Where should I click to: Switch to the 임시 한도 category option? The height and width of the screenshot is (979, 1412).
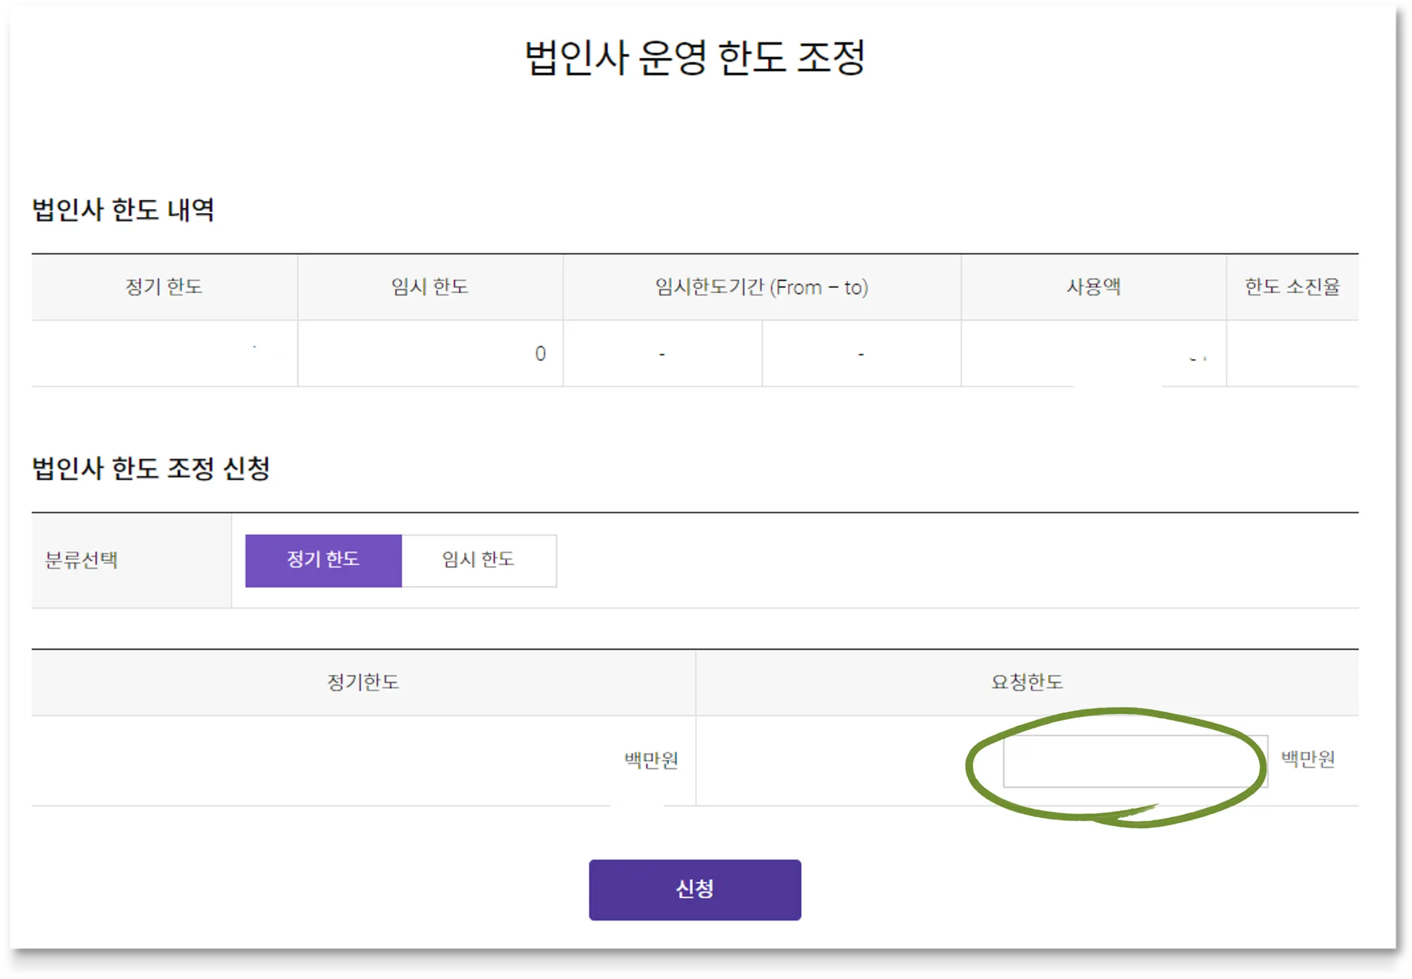478,560
